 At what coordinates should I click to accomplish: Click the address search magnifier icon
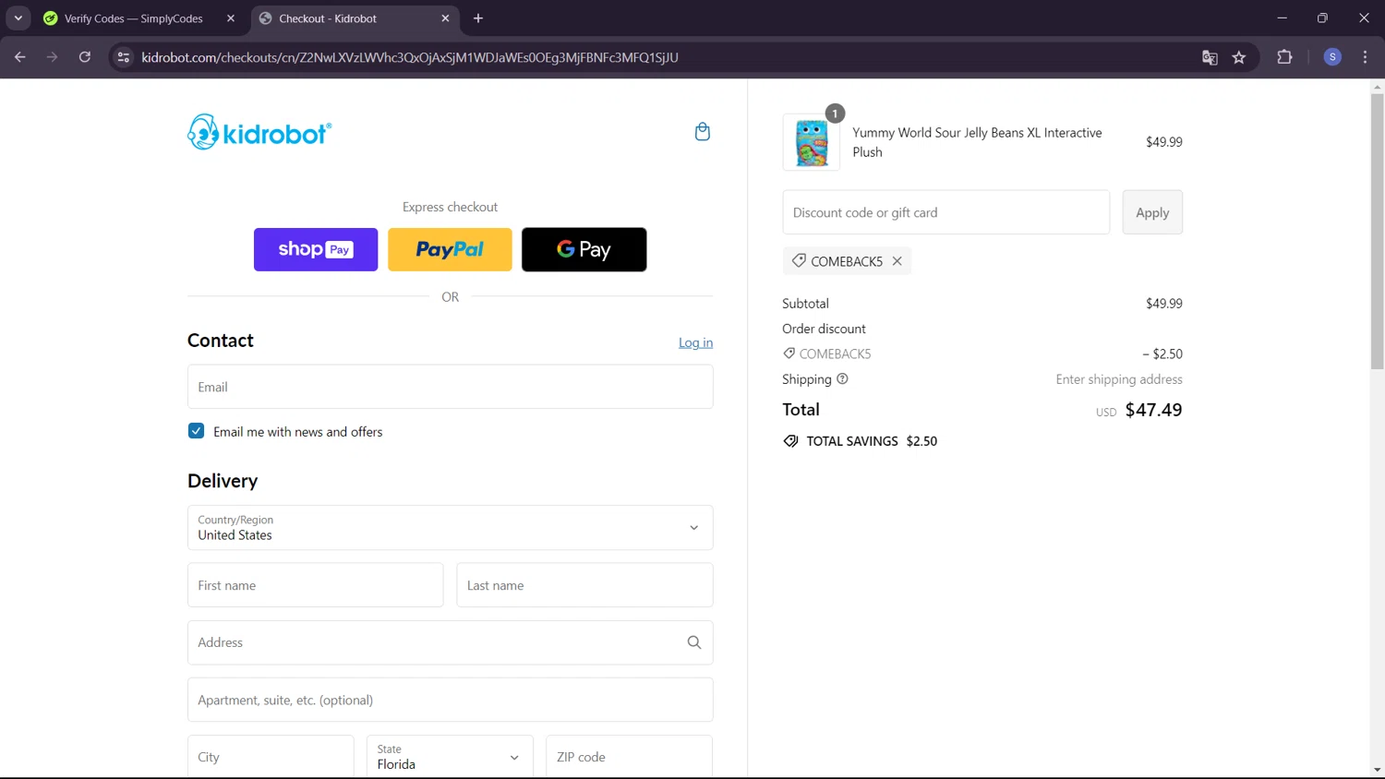click(x=694, y=642)
